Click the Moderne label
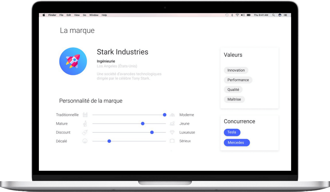The width and height of the screenshot is (330, 192). point(187,115)
